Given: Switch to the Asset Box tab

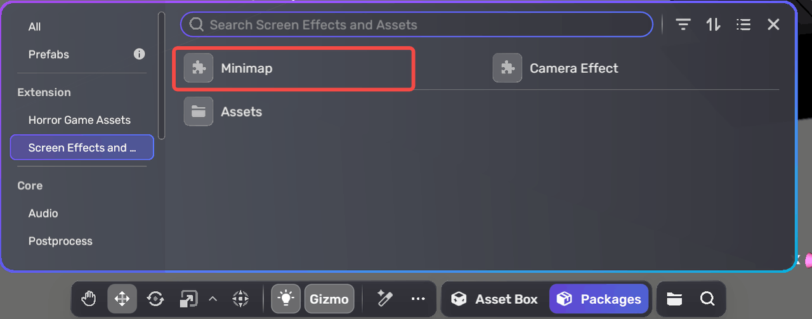Looking at the screenshot, I should pos(495,299).
